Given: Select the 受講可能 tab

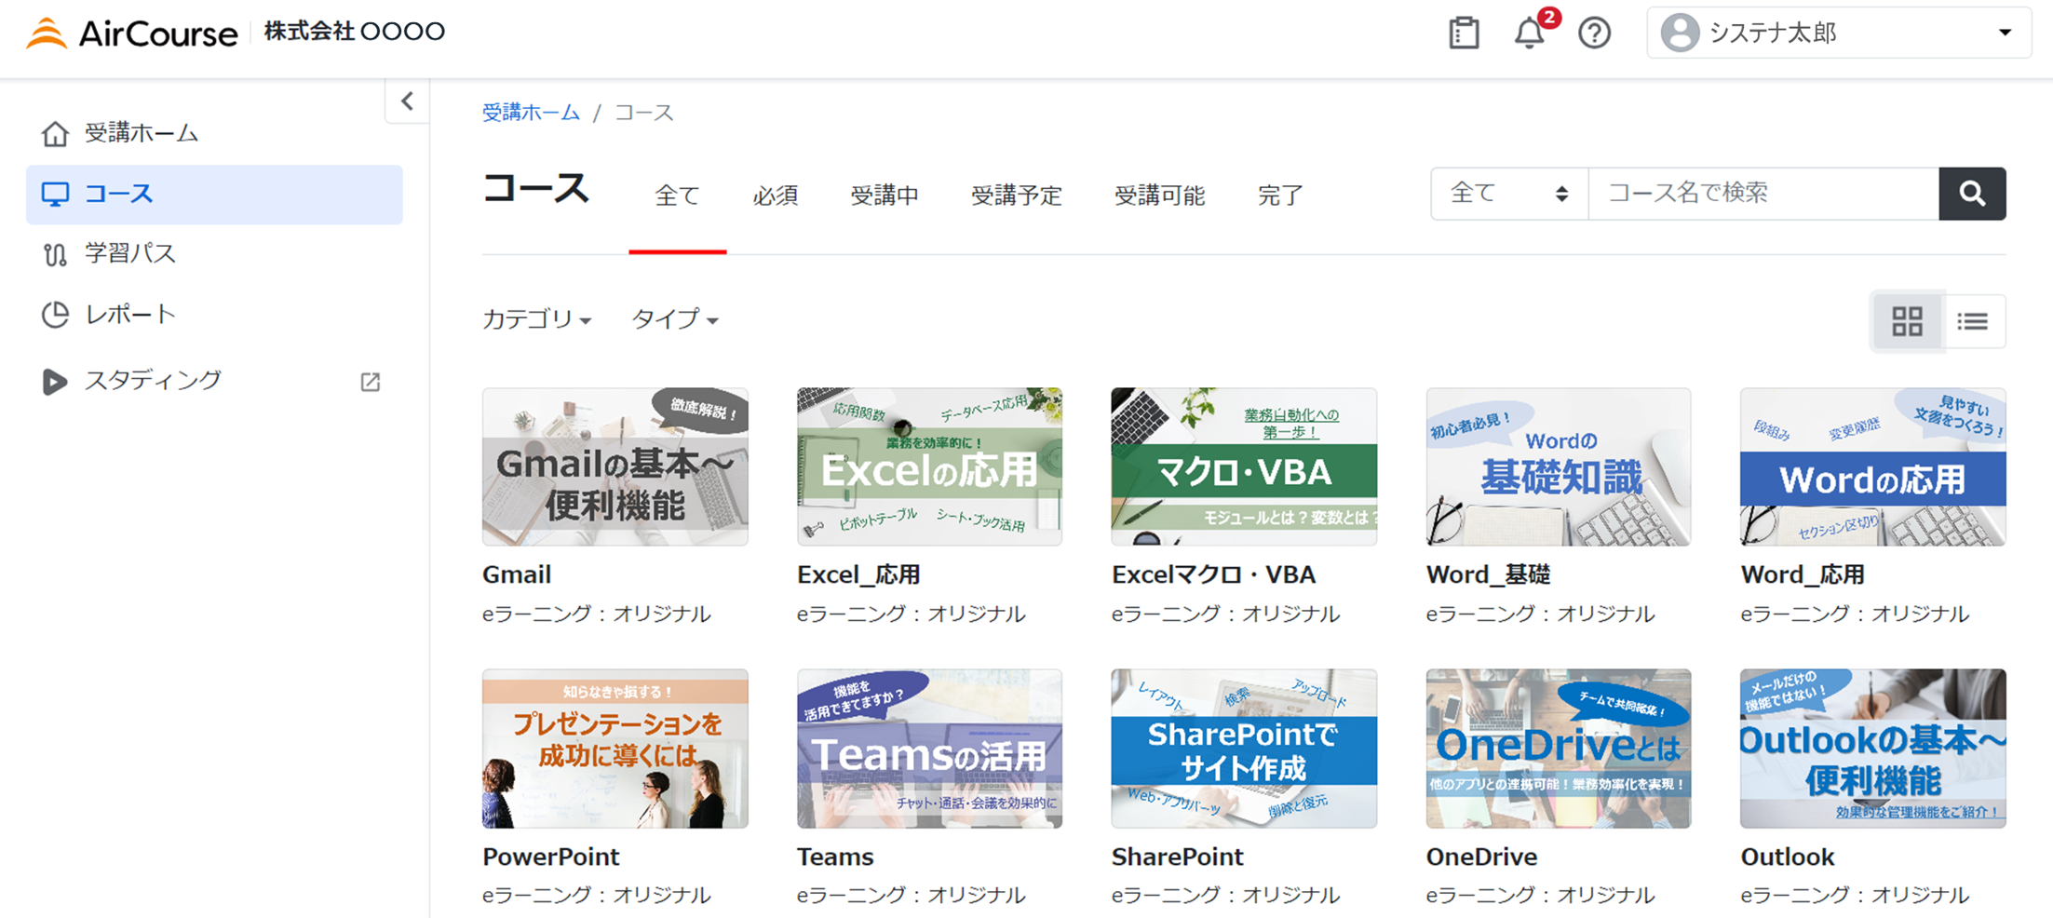Looking at the screenshot, I should coord(1160,196).
